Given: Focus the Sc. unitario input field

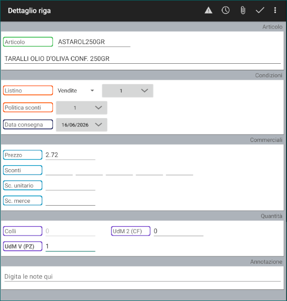Looking at the screenshot, I should click(70, 186).
